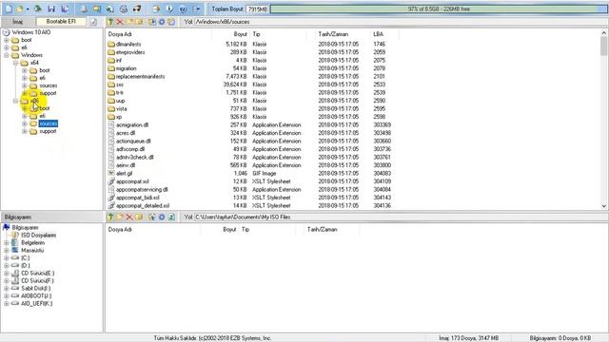Screen dimensions: 609x342
Task: Select the AIOBOOT(J:) drive
Action: [x=36, y=295]
